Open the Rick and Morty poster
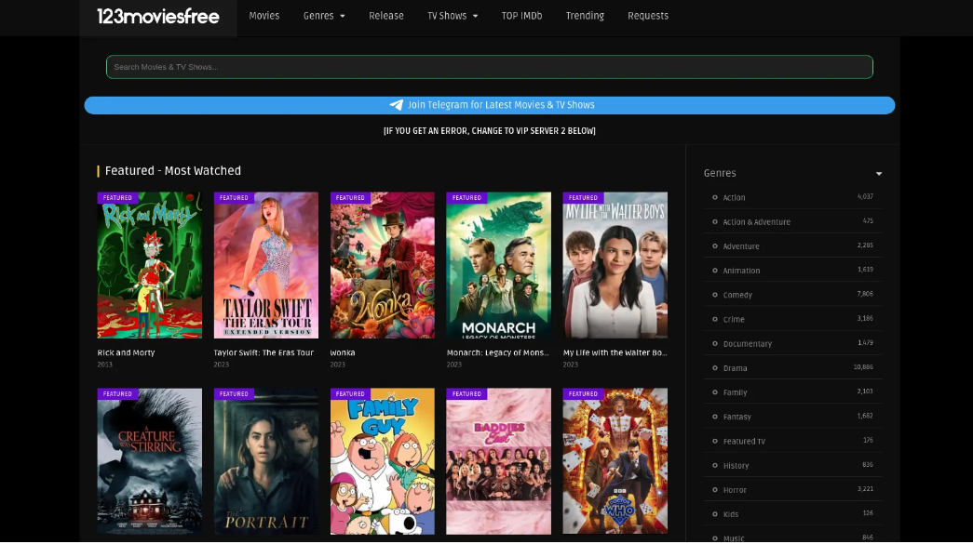Image resolution: width=973 pixels, height=544 pixels. 150,265
